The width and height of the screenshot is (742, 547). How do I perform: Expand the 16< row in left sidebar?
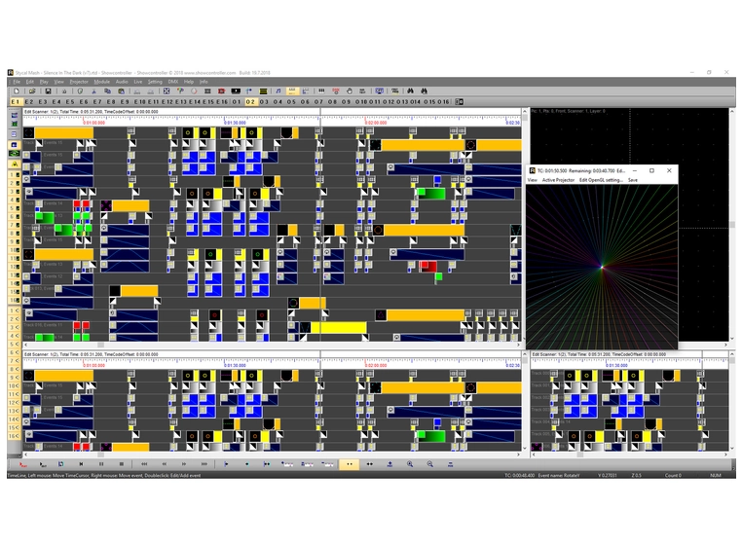coord(15,436)
